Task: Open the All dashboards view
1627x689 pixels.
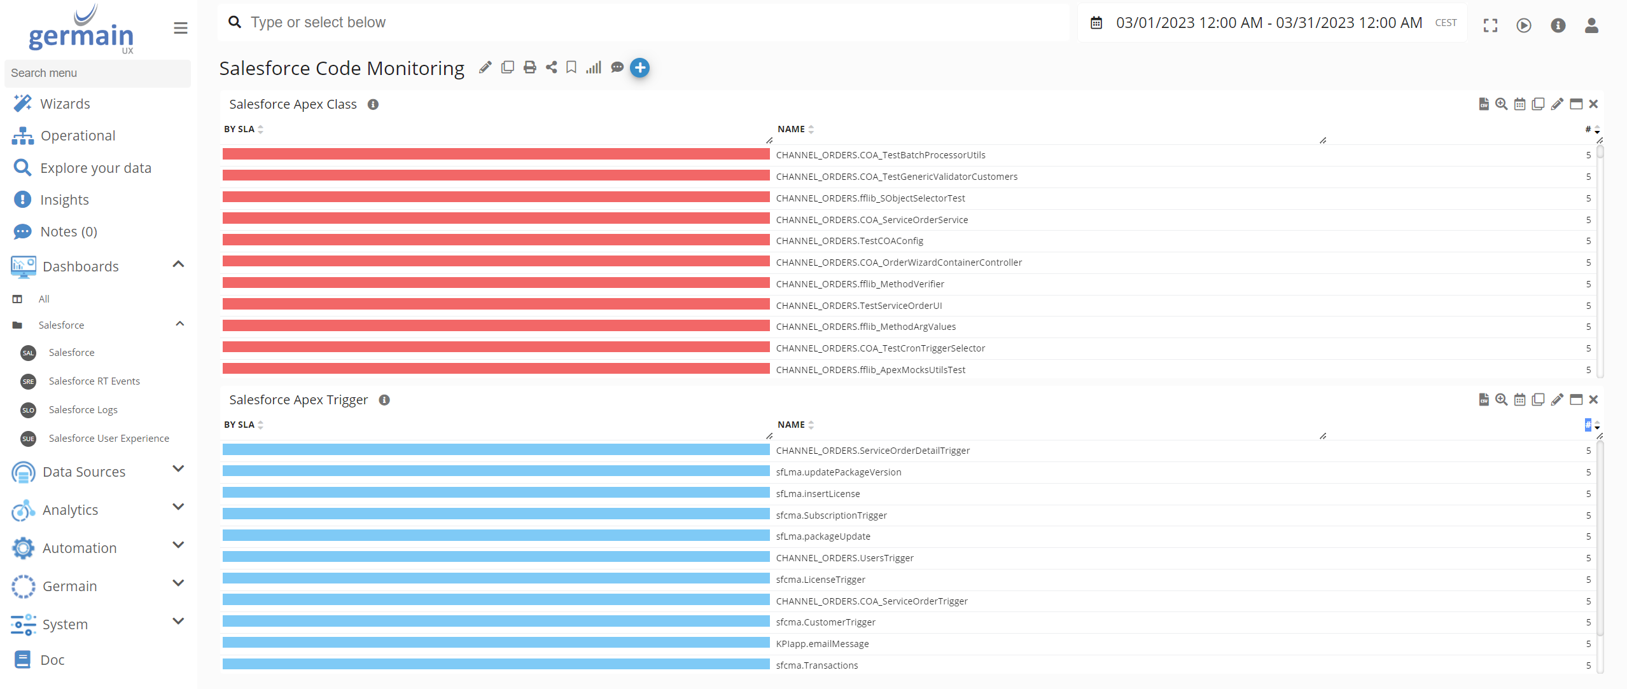Action: (x=43, y=298)
